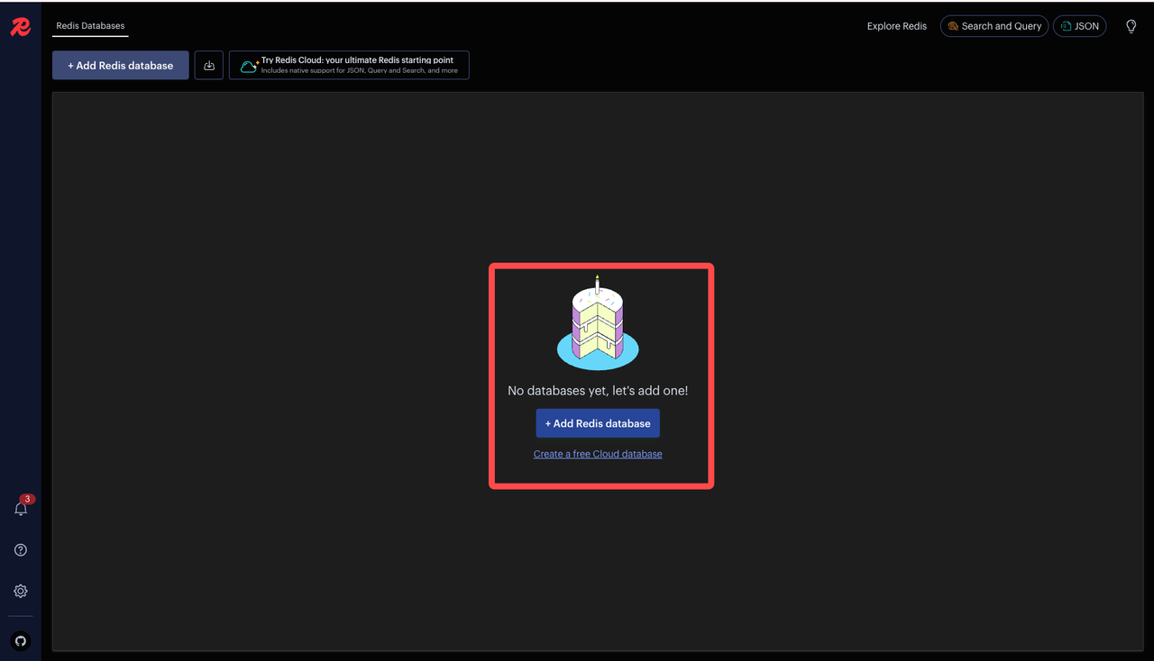The height and width of the screenshot is (661, 1154).
Task: Open the Search and Query guide
Action: pyautogui.click(x=994, y=26)
